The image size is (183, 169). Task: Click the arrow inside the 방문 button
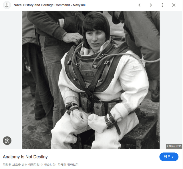(x=173, y=157)
